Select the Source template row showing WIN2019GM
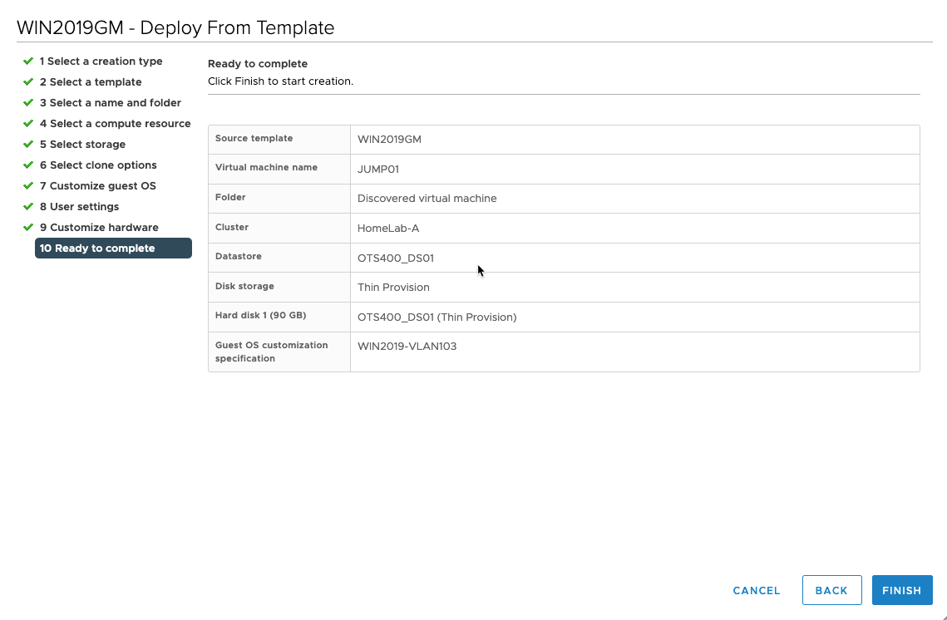This screenshot has height=620, width=947. (390, 139)
